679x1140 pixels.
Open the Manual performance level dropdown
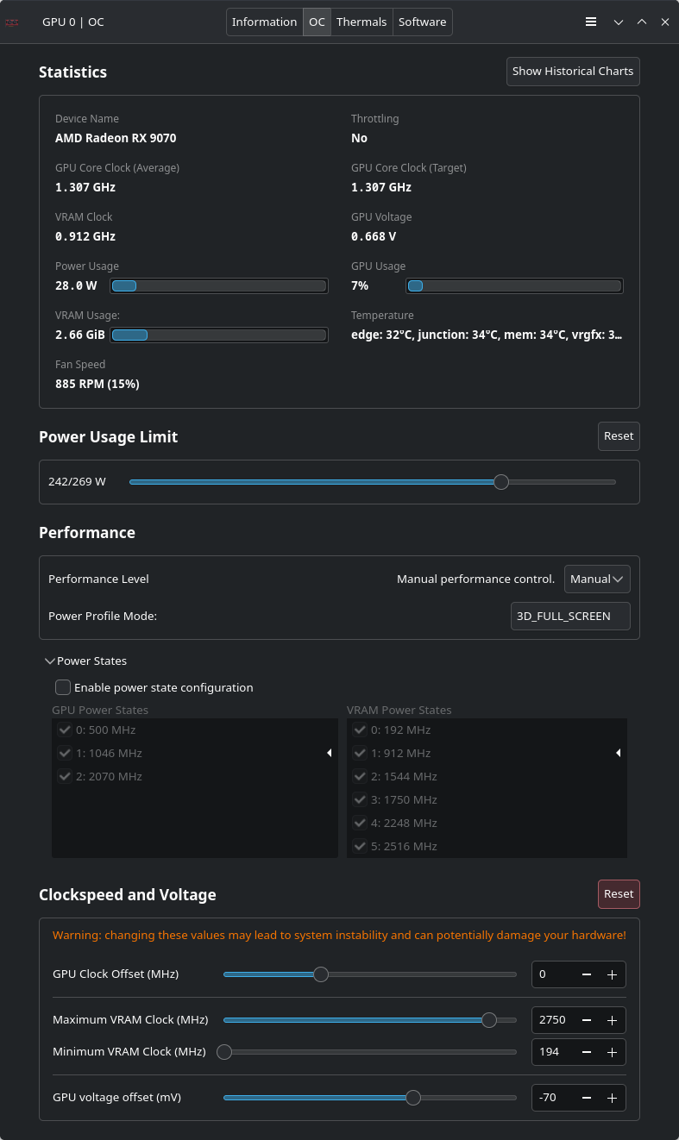click(x=597, y=579)
